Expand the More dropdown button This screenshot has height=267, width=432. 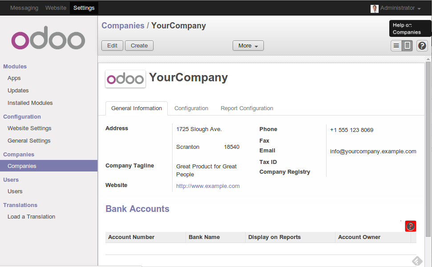(248, 46)
